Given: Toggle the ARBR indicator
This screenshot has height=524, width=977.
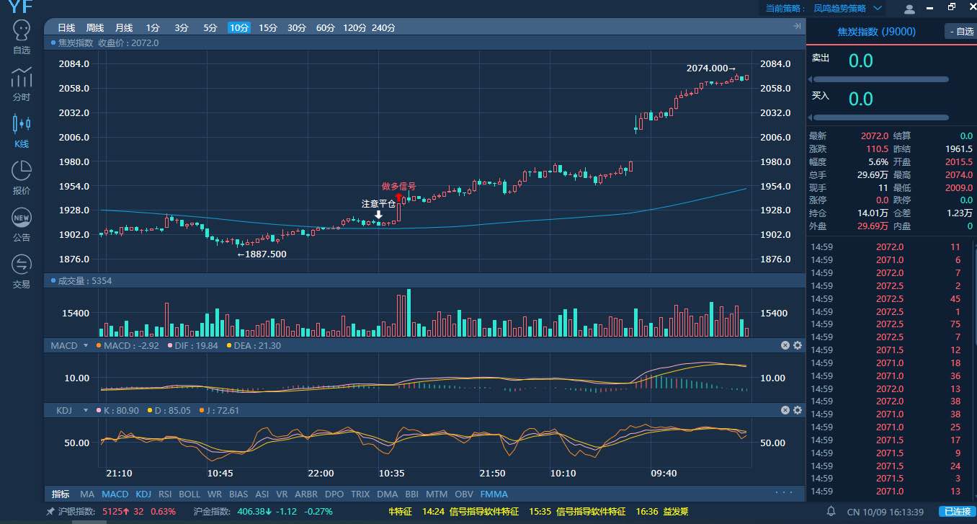Looking at the screenshot, I should pos(306,494).
